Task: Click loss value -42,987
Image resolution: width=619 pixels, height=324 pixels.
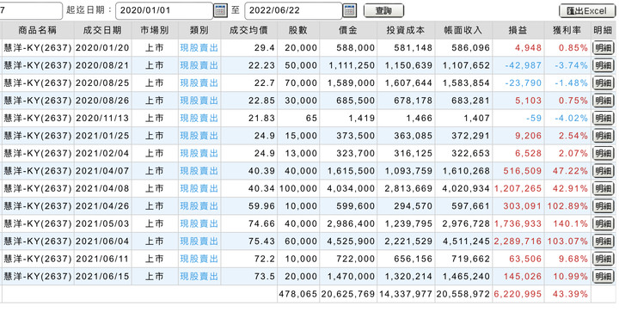Action: coord(523,65)
